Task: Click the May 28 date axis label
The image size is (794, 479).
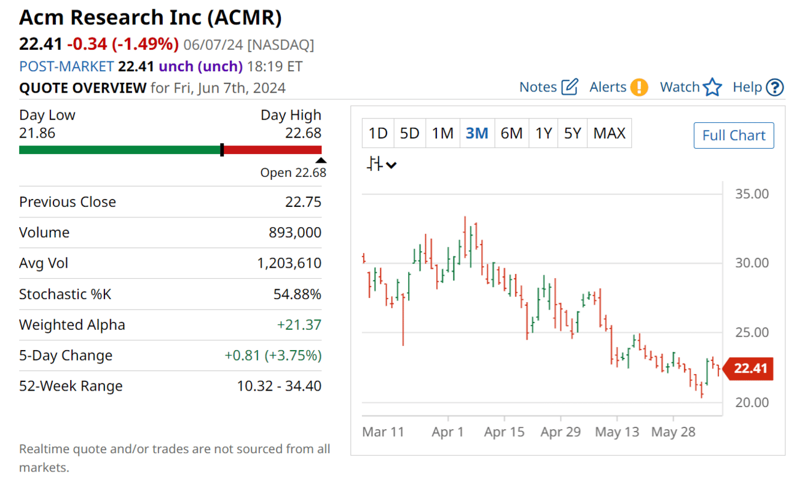Action: [x=674, y=432]
